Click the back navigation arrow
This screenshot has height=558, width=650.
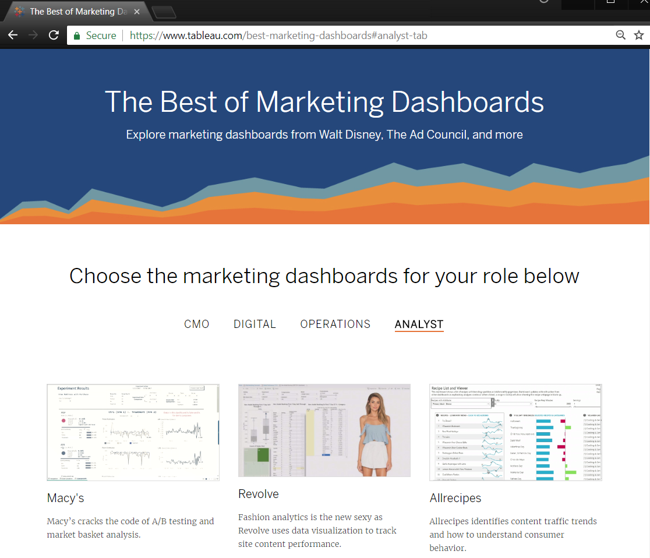13,35
